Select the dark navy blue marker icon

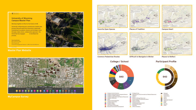[x=72, y=91]
